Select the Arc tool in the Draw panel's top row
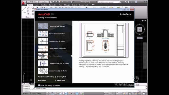Viewport: 169px width, 95px height. 28,8
